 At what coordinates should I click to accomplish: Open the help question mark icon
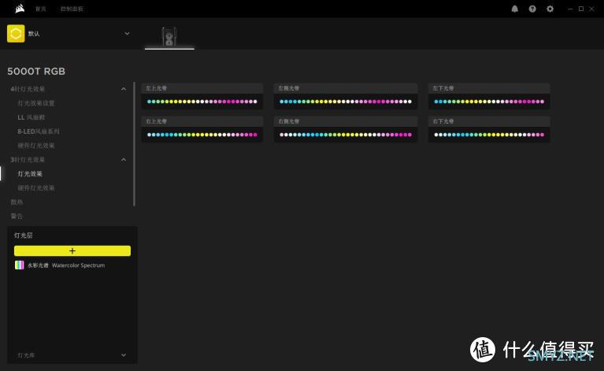(x=532, y=9)
